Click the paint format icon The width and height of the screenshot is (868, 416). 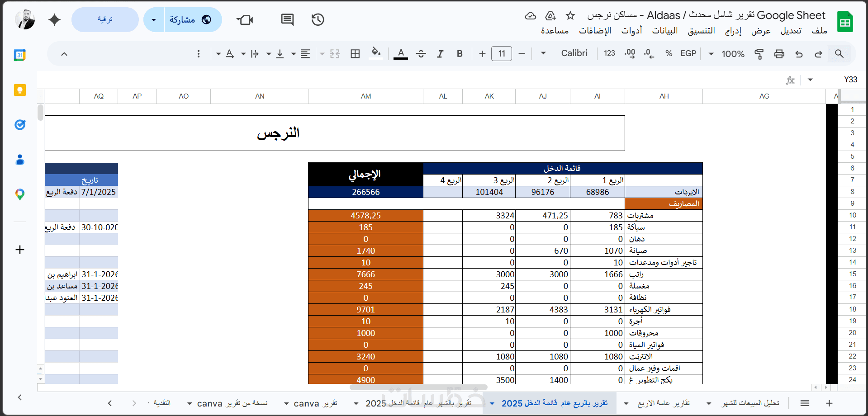759,54
